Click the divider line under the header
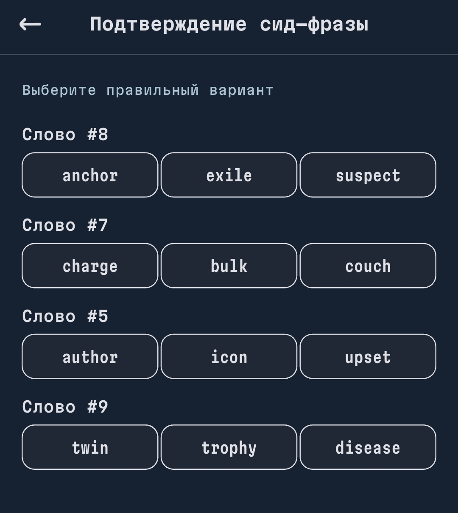 [x=229, y=54]
